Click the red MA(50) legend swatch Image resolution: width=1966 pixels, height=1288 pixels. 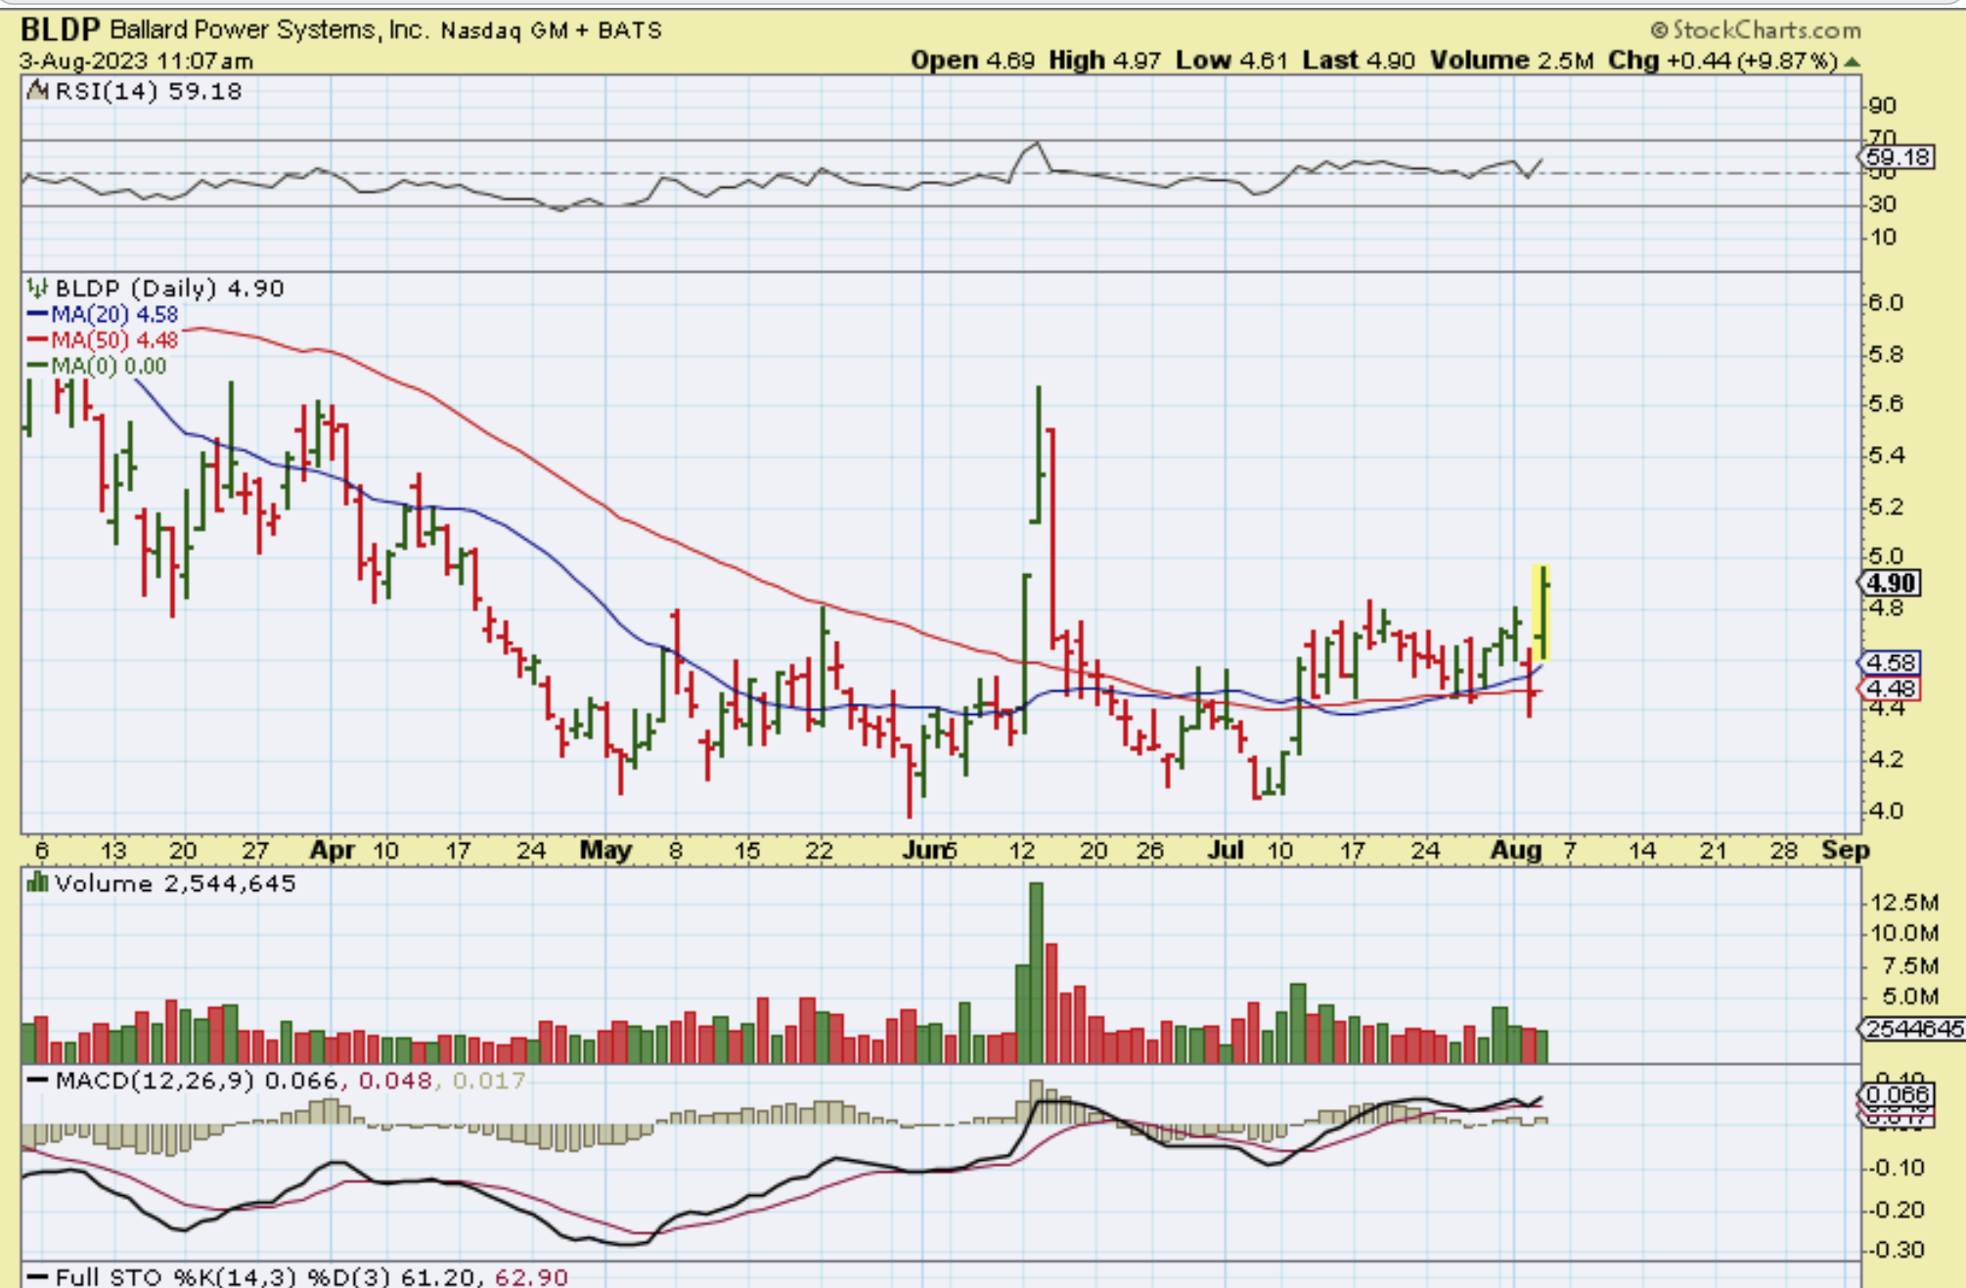click(37, 340)
